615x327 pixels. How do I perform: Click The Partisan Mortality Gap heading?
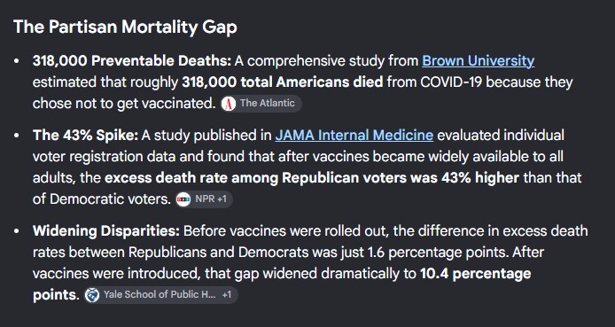pyautogui.click(x=125, y=27)
